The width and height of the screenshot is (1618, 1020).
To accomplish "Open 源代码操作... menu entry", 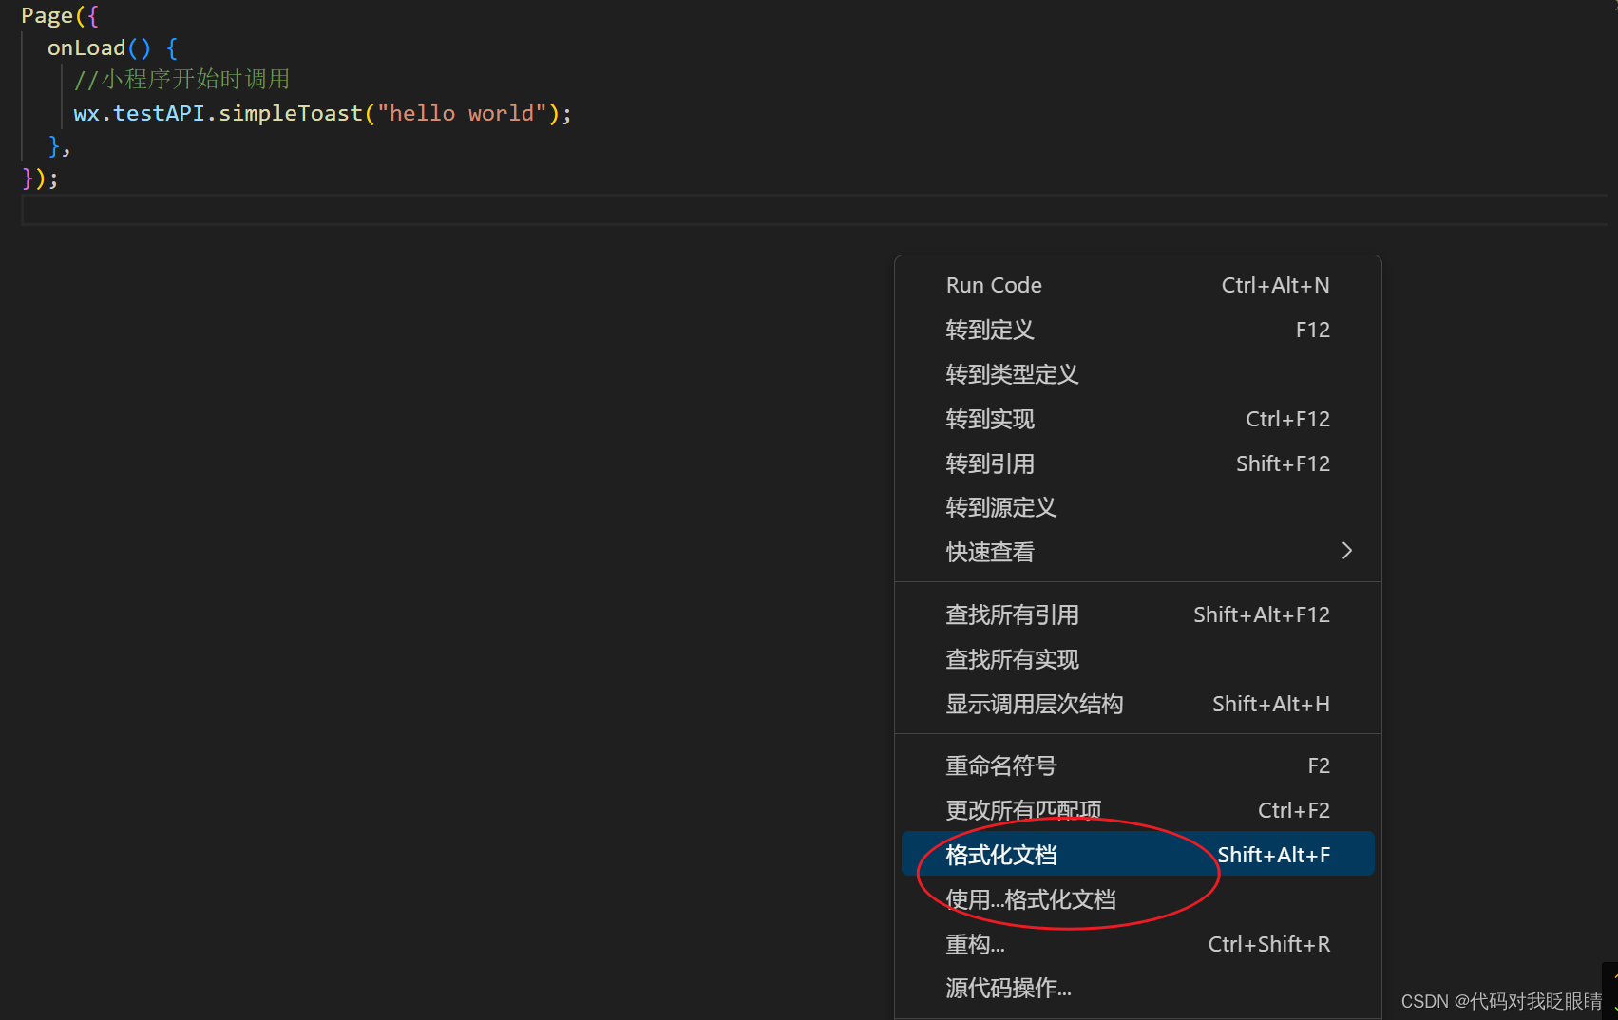I will (1137, 988).
